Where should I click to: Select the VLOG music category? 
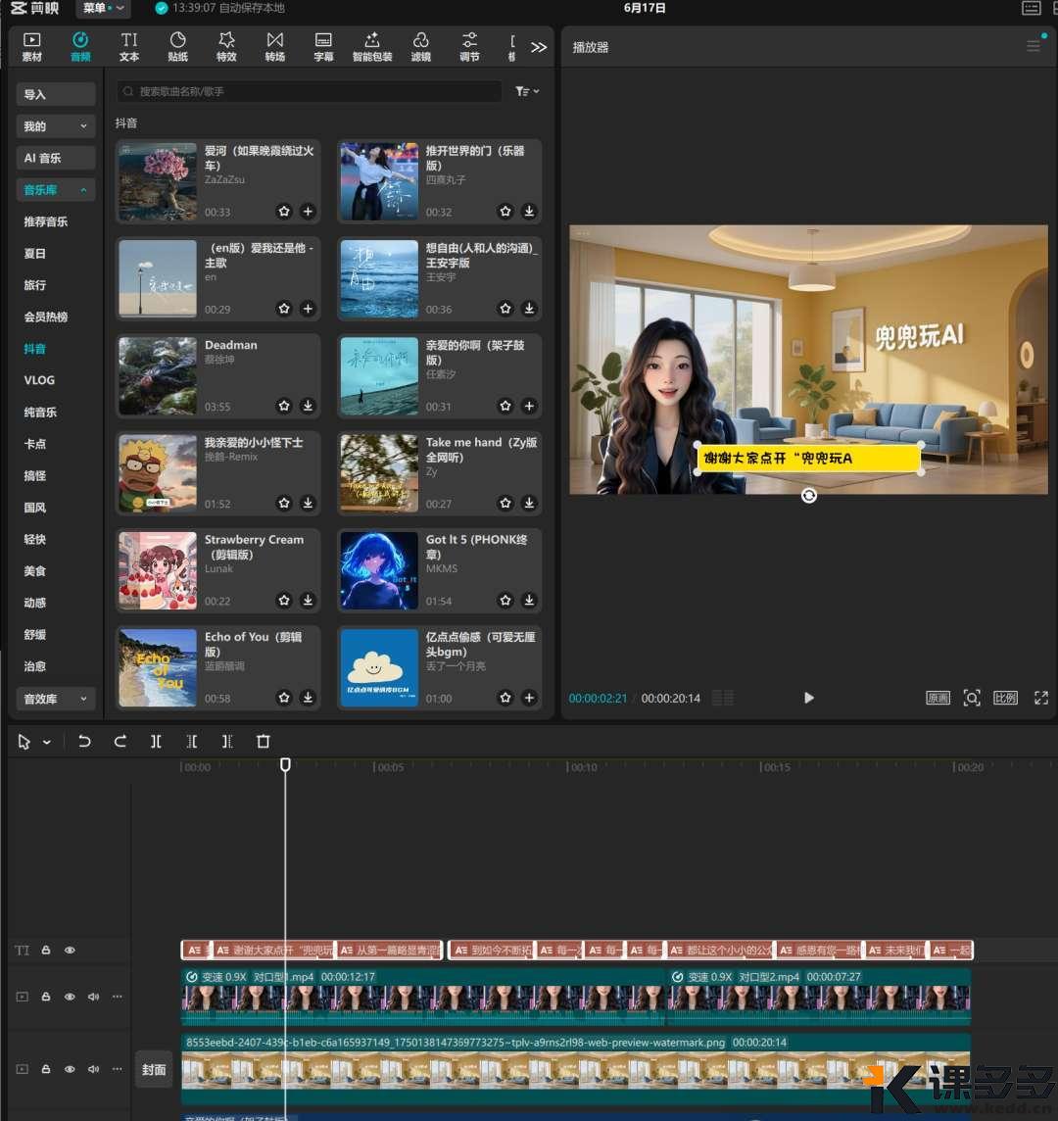coord(39,380)
